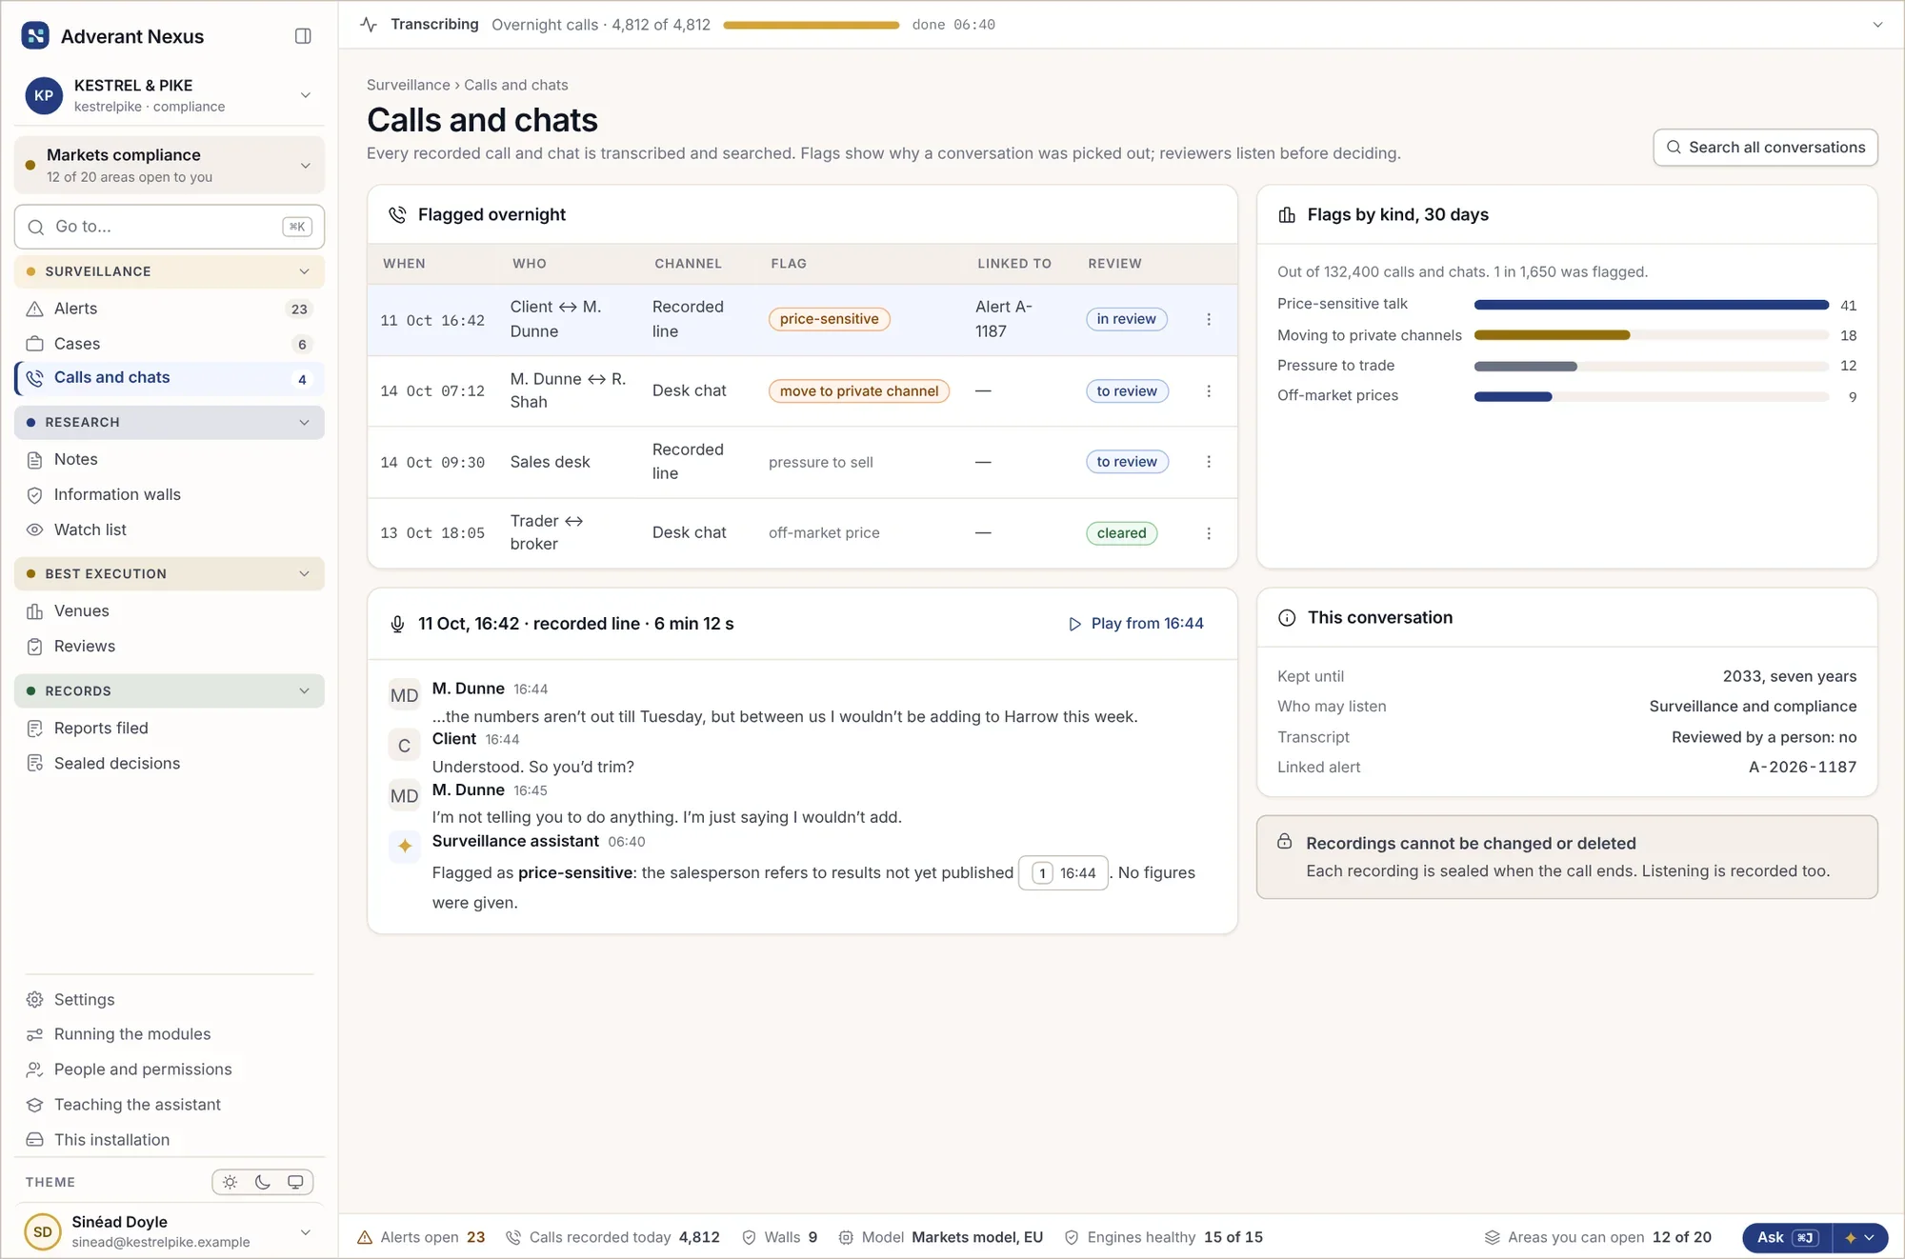
Task: Select light theme sun icon
Action: pyautogui.click(x=231, y=1182)
